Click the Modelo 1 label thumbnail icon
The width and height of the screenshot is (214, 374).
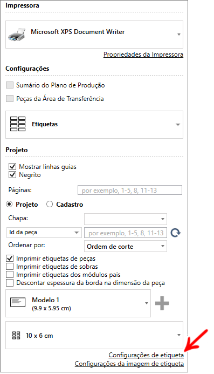tap(18, 302)
